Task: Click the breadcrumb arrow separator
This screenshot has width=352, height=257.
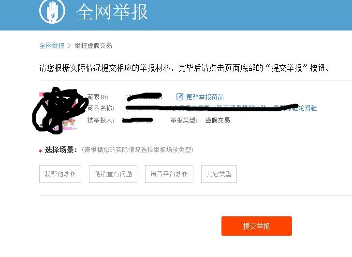Action: click(69, 46)
